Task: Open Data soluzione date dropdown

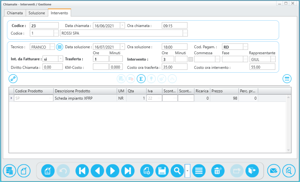Action: tap(122, 47)
